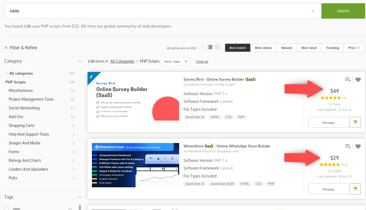Image resolution: width=366 pixels, height=210 pixels.
Task: Filter by Project Management Tools category
Action: coord(31,99)
